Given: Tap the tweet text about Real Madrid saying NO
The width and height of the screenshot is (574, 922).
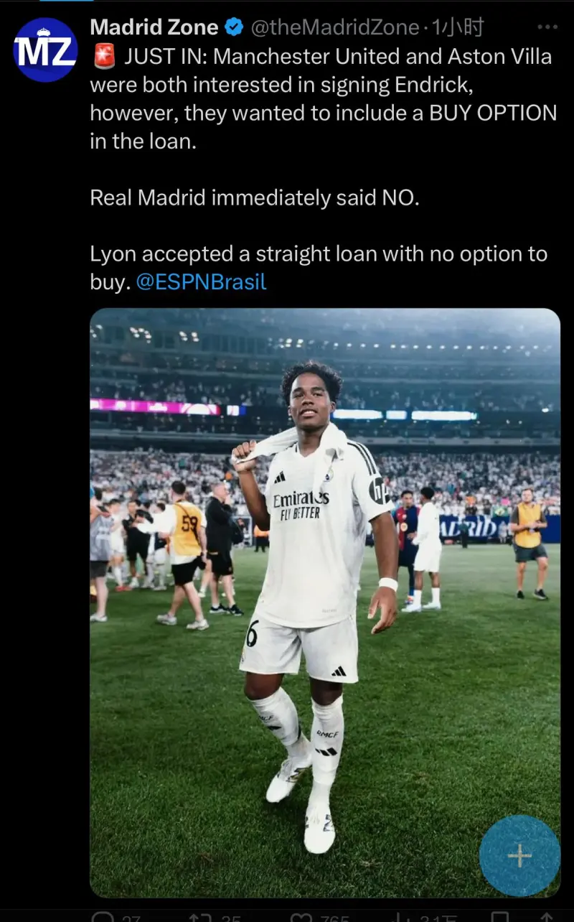Looking at the screenshot, I should coord(255,197).
